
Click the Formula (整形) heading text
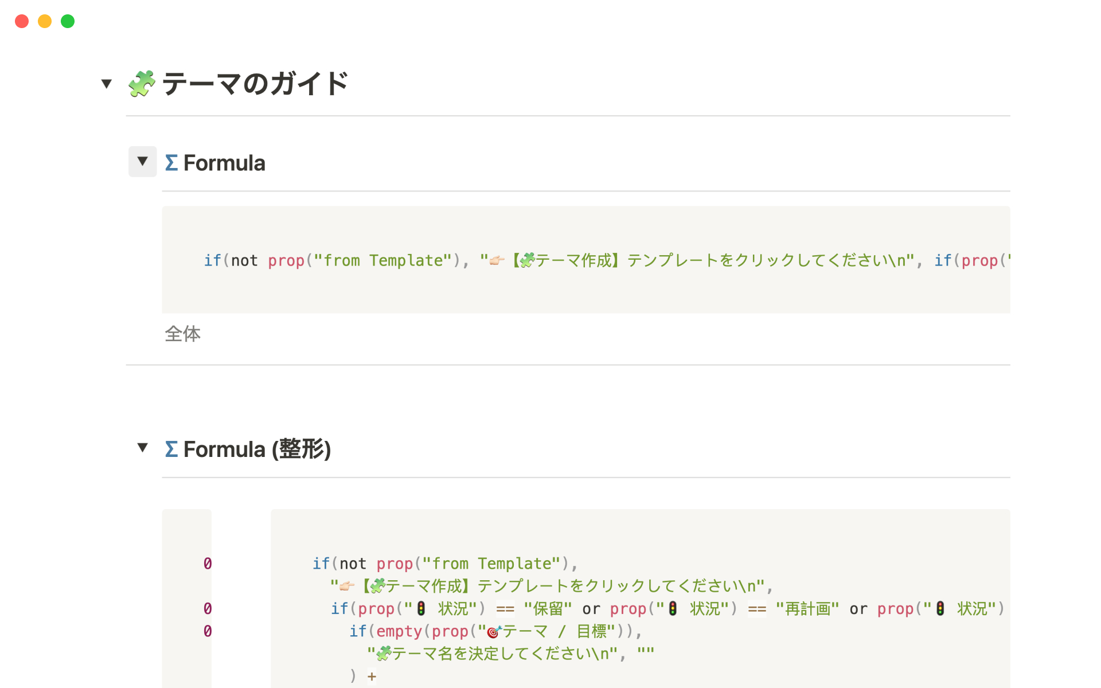257,449
